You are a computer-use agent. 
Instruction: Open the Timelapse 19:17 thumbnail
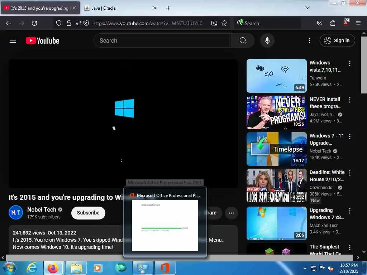[276, 149]
